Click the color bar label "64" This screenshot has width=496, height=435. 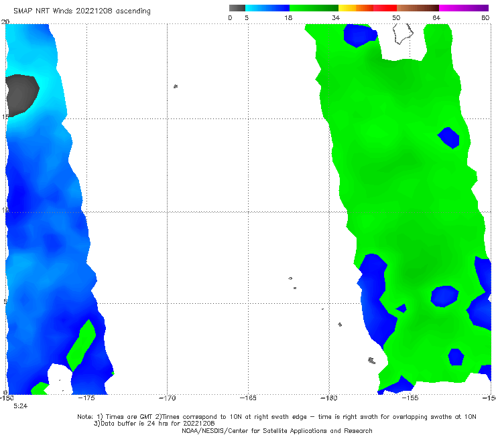point(436,17)
